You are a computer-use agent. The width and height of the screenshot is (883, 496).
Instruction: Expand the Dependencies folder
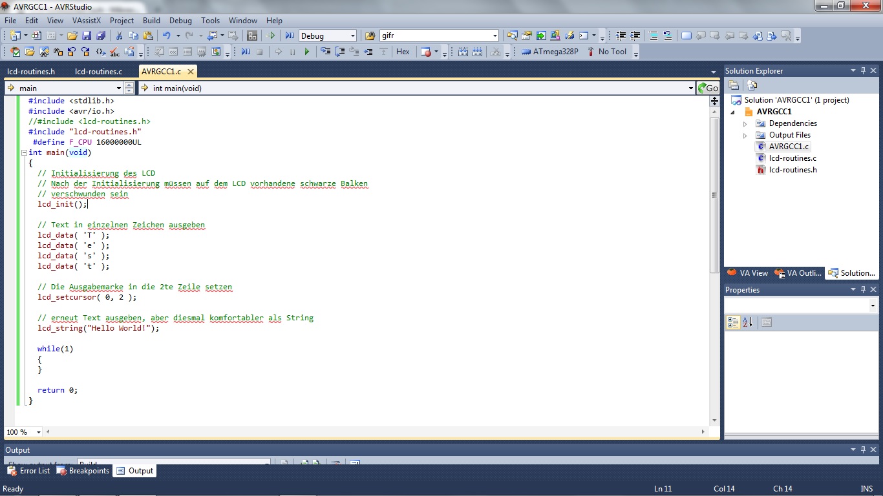coord(745,123)
